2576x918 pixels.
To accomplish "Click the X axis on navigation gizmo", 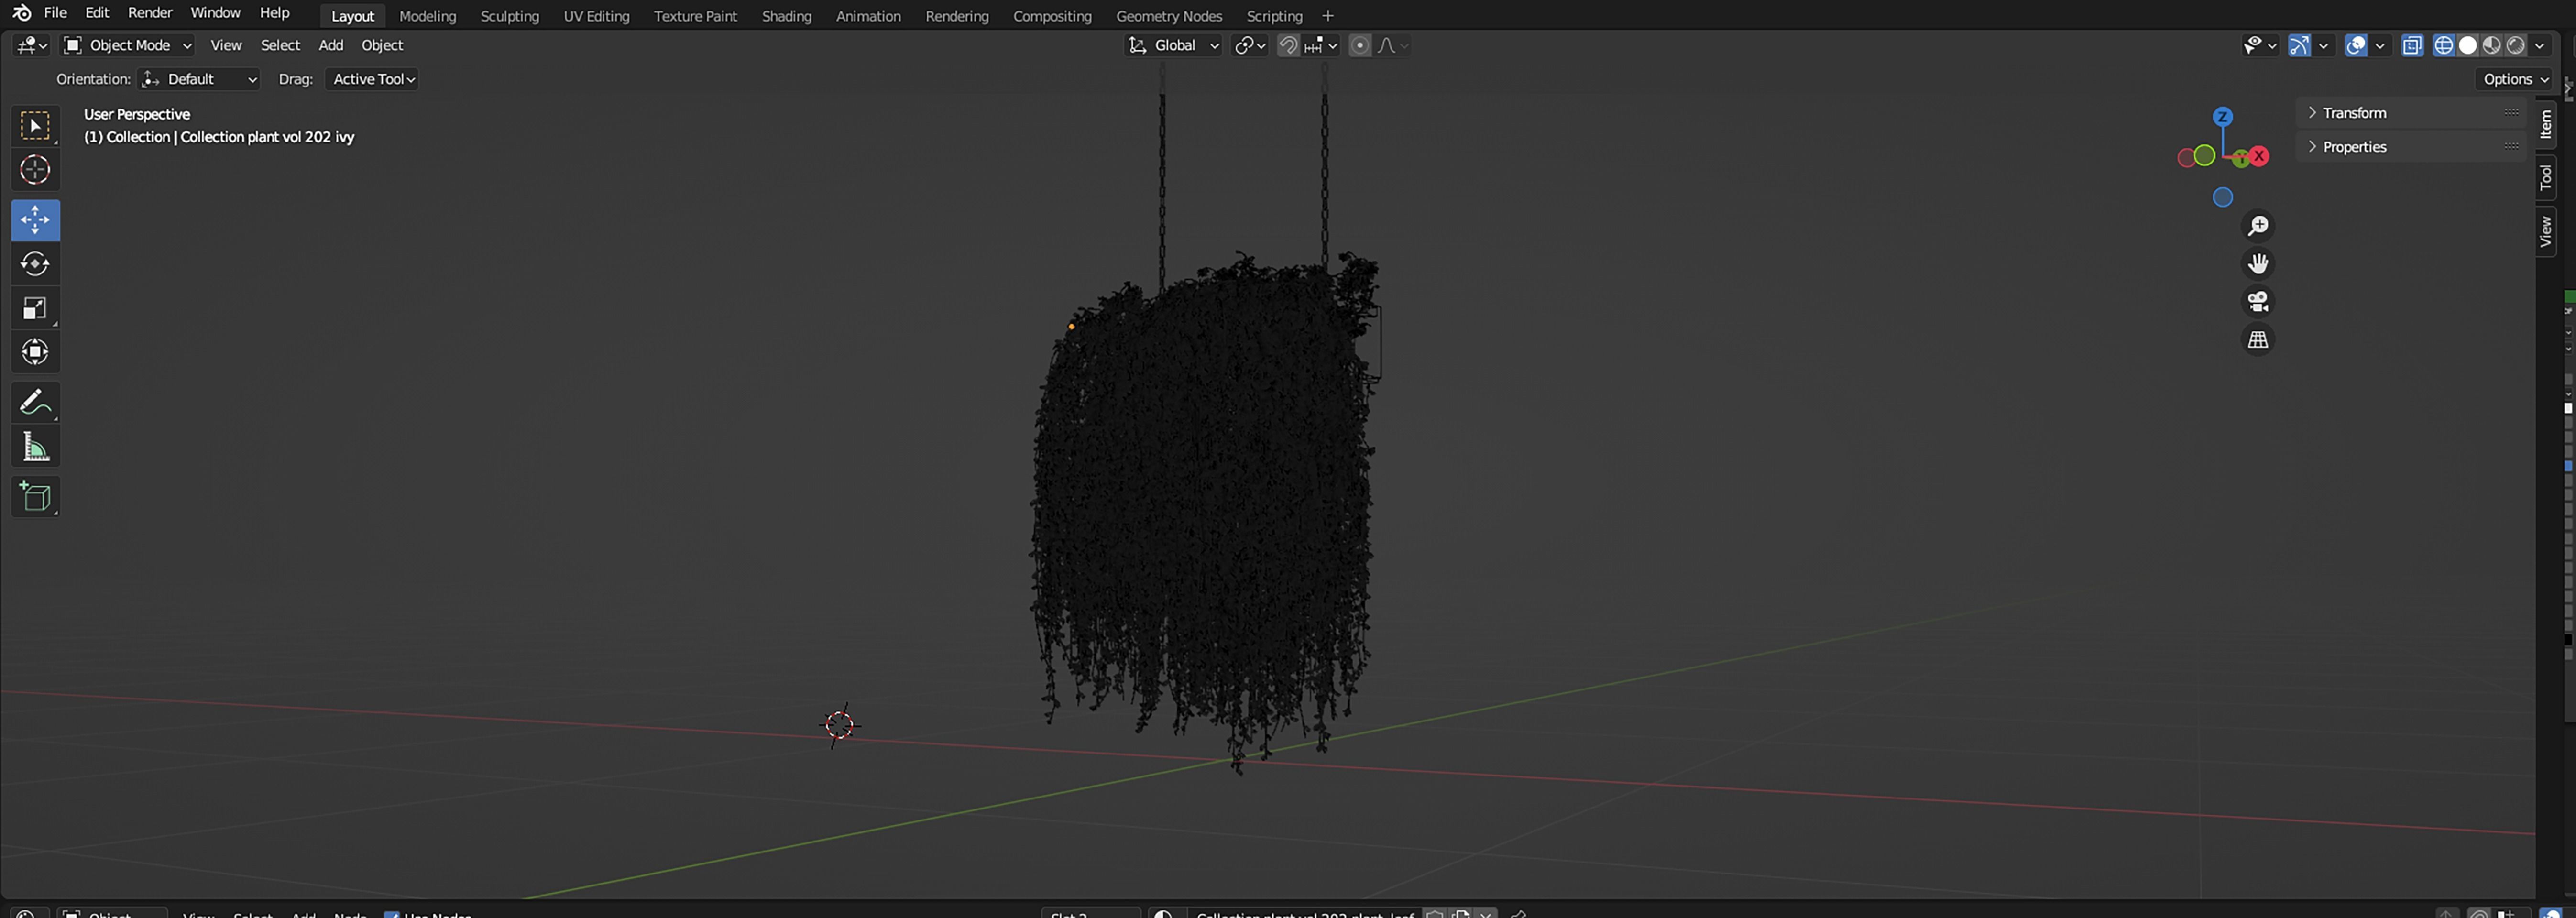I will pos(2259,156).
